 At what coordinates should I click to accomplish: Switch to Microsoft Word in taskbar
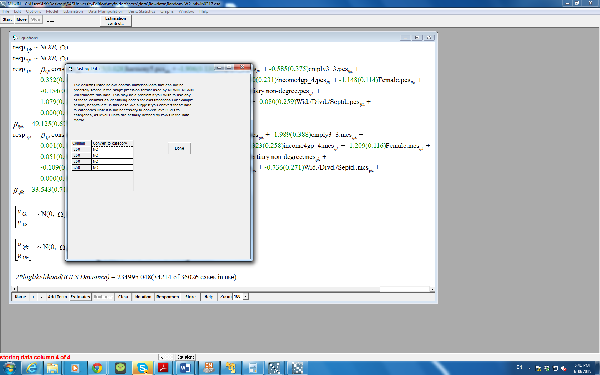(x=185, y=367)
